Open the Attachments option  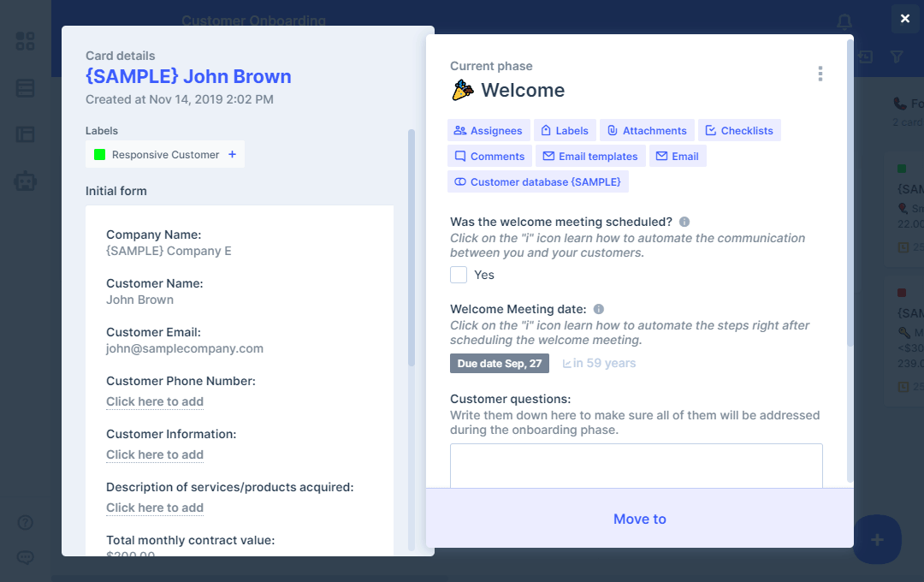pyautogui.click(x=647, y=131)
